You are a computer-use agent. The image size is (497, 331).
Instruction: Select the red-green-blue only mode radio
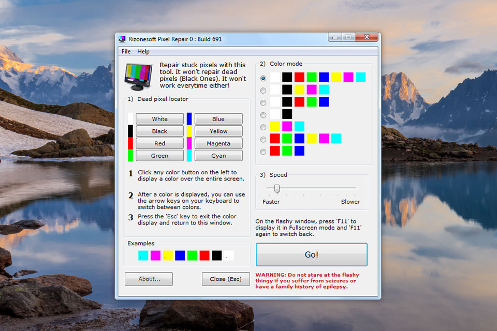[263, 152]
